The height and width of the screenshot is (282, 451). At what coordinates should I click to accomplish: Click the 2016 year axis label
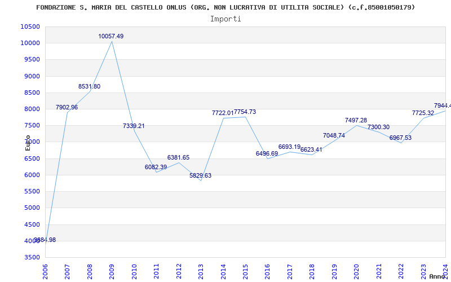tap(267, 272)
